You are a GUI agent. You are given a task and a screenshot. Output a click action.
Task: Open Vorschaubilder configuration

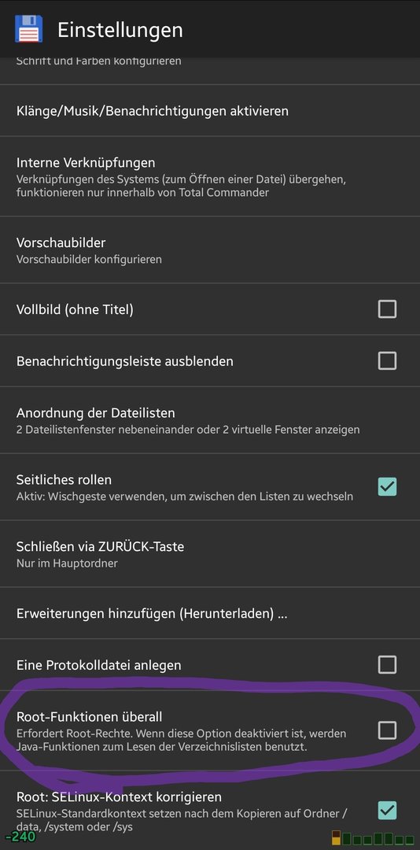click(210, 250)
